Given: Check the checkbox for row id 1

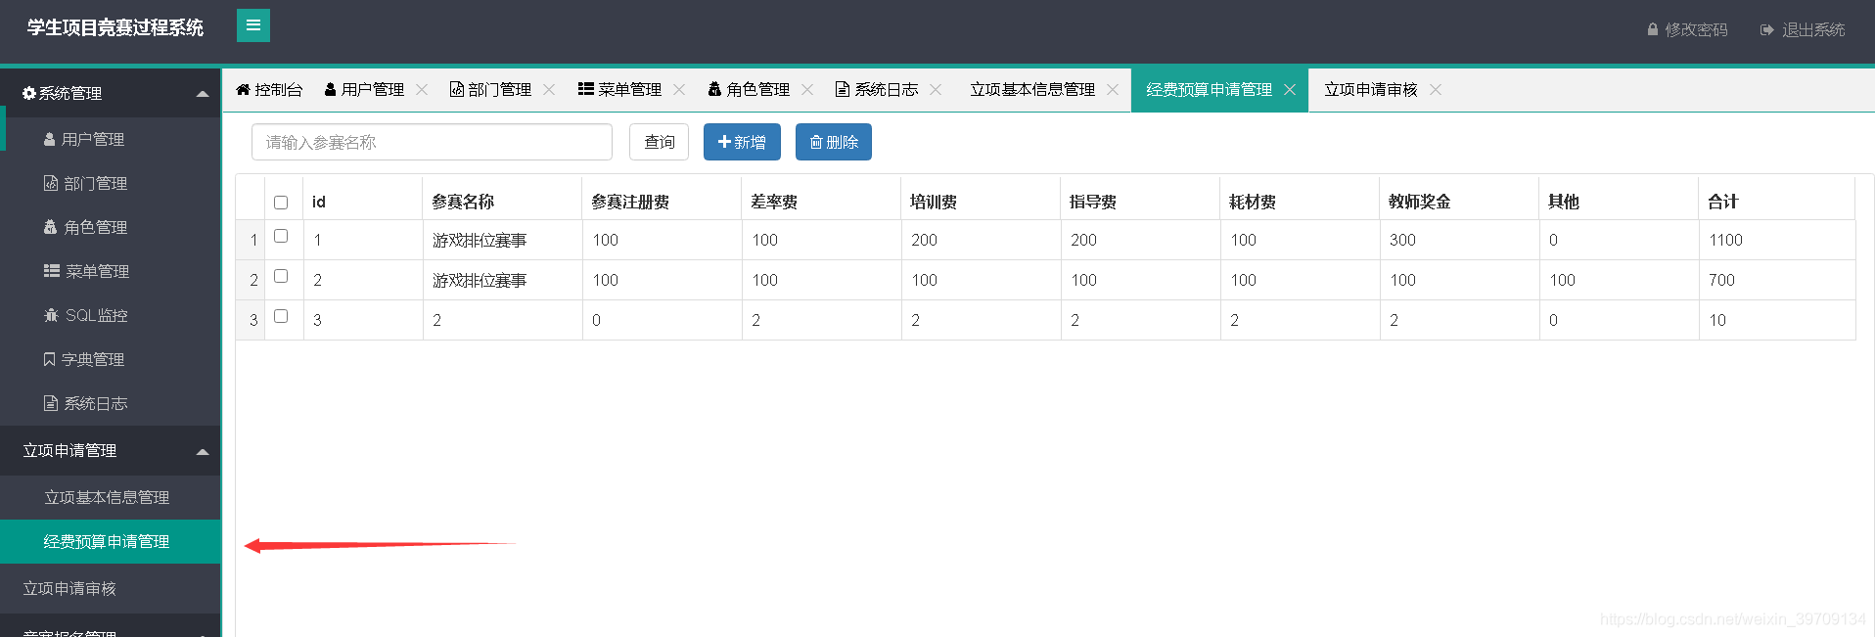Looking at the screenshot, I should [x=281, y=236].
